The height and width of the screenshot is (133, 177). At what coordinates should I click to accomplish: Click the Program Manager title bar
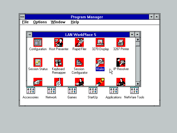point(87,17)
